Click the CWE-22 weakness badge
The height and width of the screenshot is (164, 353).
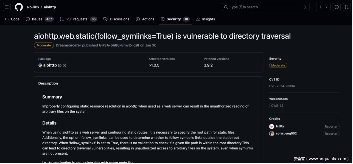277,106
